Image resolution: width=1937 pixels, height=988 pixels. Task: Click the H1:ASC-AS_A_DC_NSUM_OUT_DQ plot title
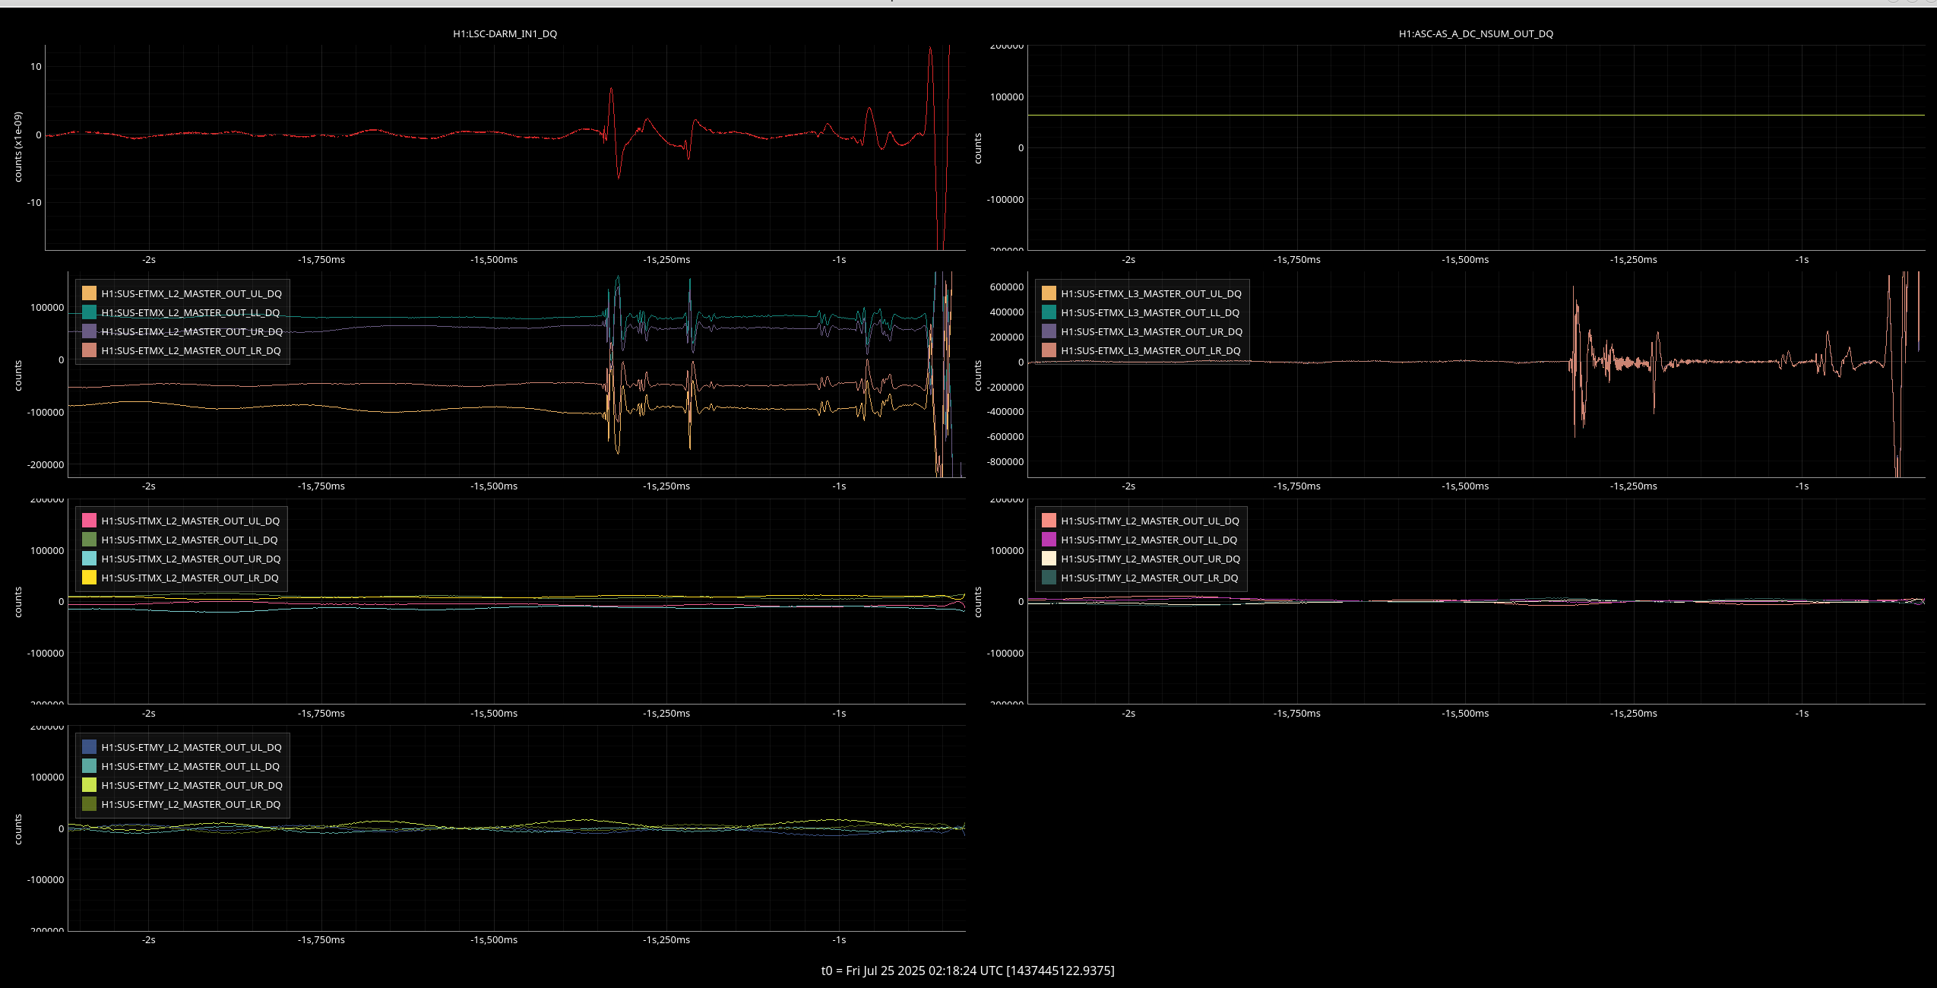tap(1476, 33)
